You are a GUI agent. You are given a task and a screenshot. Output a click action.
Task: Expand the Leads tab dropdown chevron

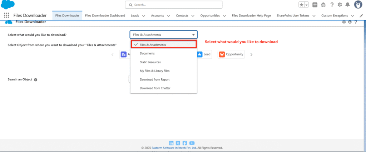[x=144, y=16]
